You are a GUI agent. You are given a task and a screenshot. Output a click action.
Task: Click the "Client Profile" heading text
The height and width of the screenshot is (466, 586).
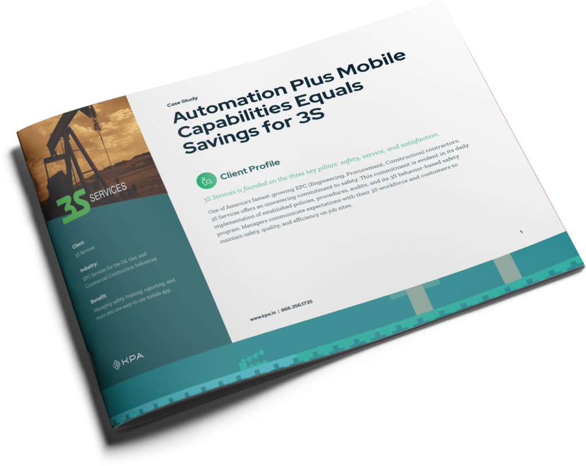pyautogui.click(x=250, y=169)
